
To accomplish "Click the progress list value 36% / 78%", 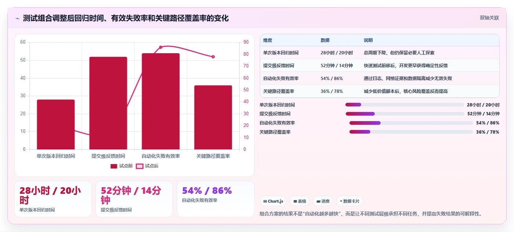I will tap(488, 132).
